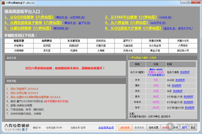Click the 点击登录会员 login link
202x134 pixels.
[106, 128]
